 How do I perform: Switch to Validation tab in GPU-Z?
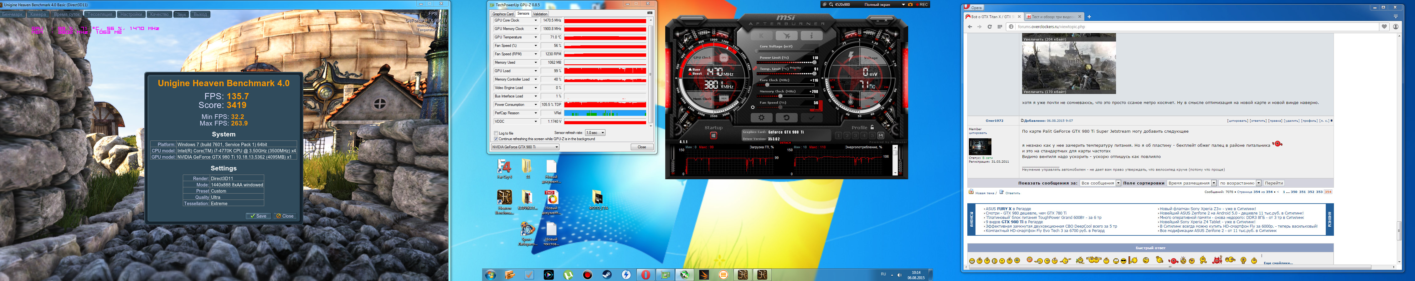click(x=540, y=14)
